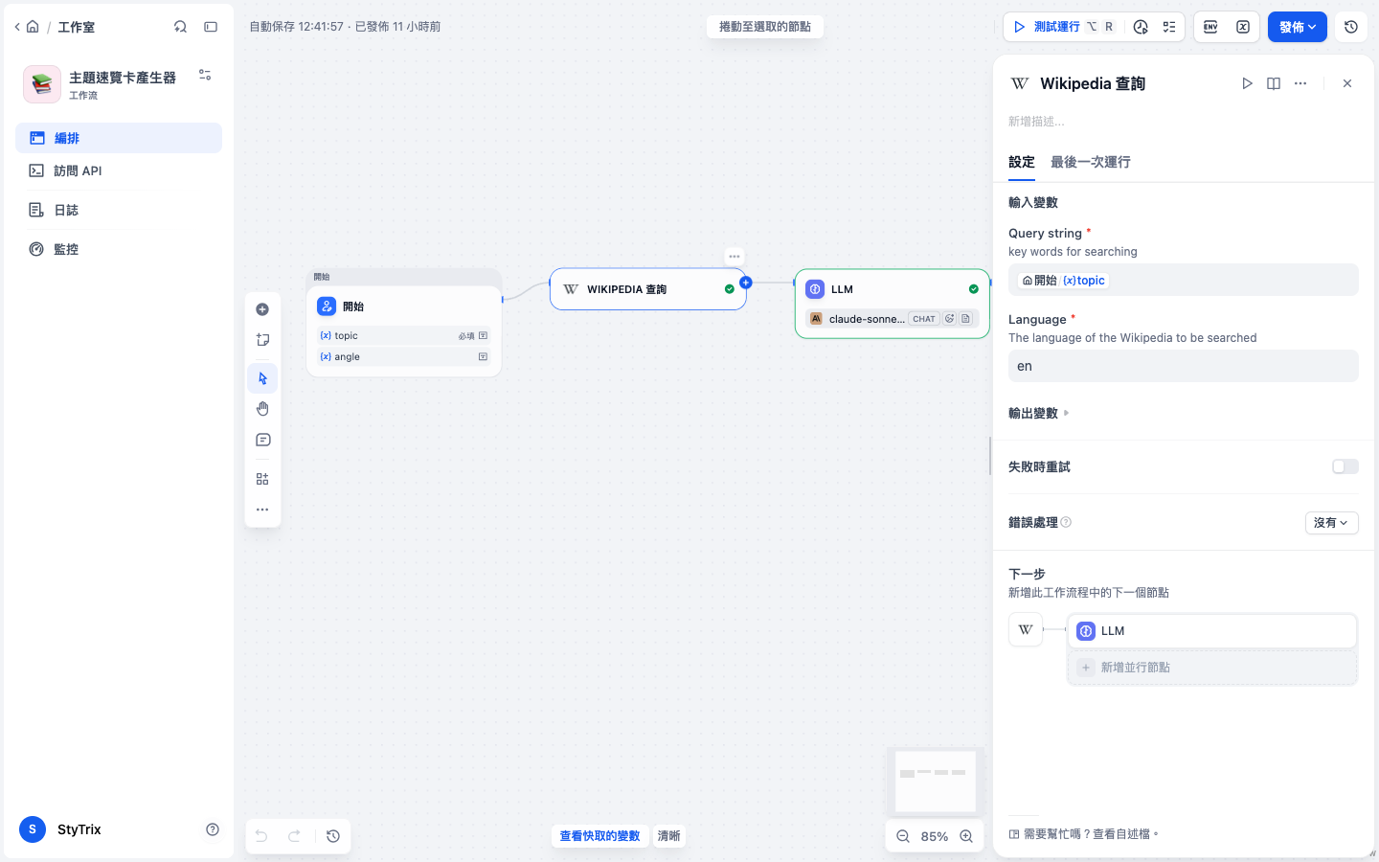Open 85% zoom level menu

point(935,836)
